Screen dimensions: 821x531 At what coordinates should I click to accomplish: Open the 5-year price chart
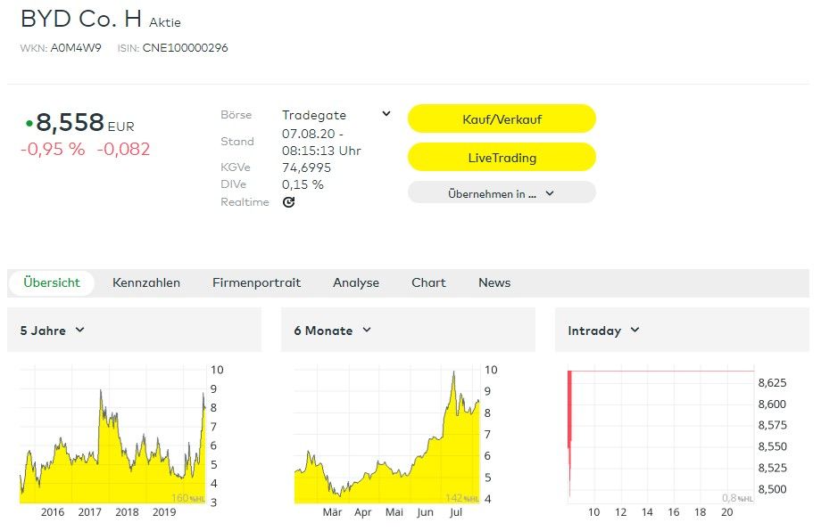[113, 437]
